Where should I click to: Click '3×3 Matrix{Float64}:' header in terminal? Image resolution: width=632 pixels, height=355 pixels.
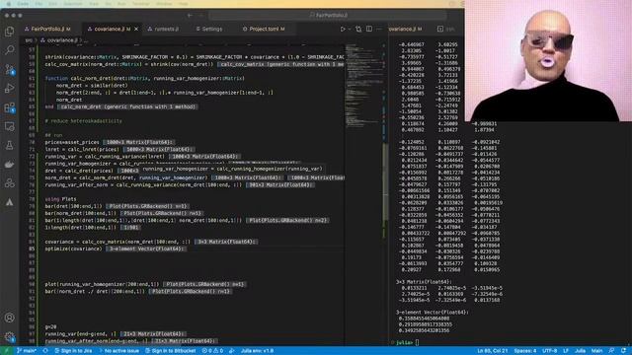(424, 282)
